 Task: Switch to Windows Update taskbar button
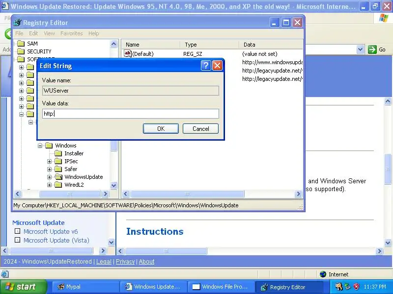(153, 287)
